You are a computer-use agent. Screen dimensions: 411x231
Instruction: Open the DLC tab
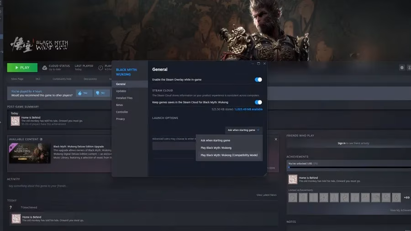point(38,79)
